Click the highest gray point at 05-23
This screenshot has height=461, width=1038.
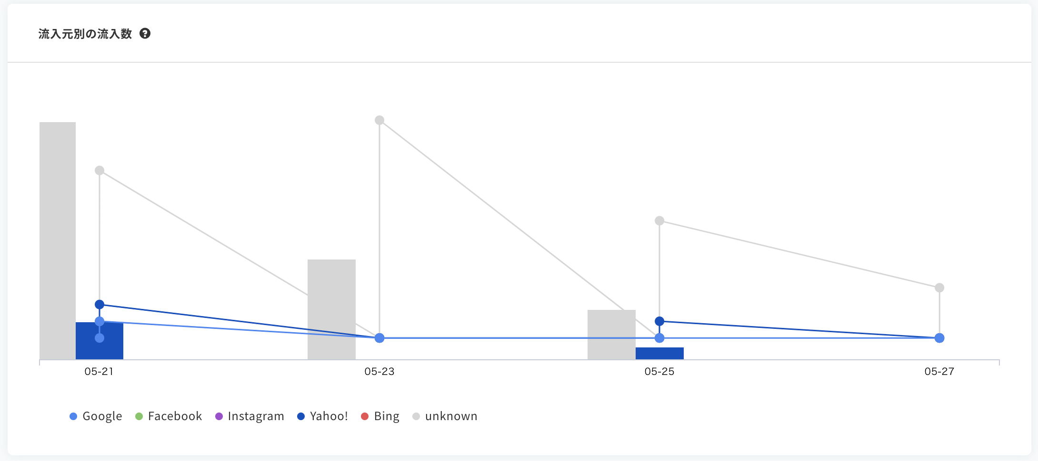click(x=379, y=120)
